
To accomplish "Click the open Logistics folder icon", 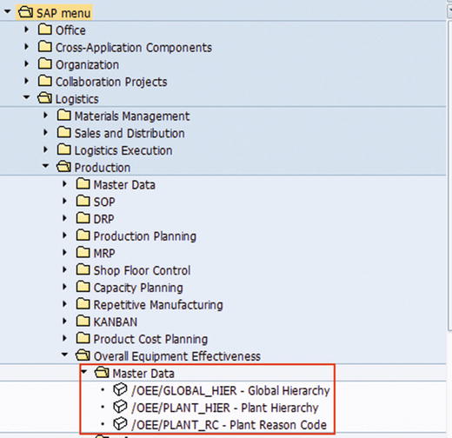I will coord(45,98).
